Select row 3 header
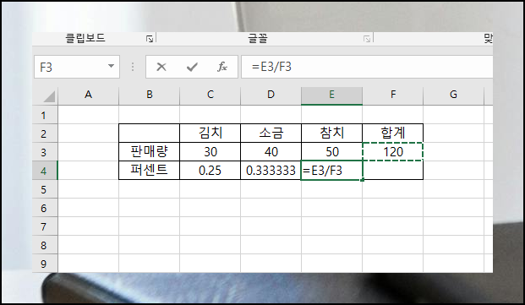 pyautogui.click(x=45, y=152)
